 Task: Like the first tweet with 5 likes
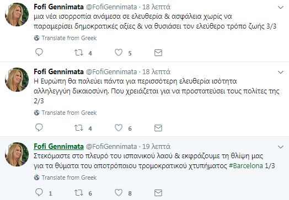[119, 53]
